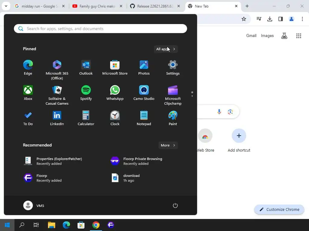Start voice search with microphone icon

tap(219, 112)
